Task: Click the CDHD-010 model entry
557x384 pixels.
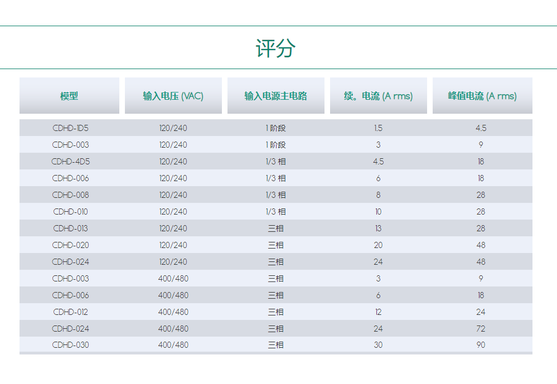Action: [x=70, y=212]
